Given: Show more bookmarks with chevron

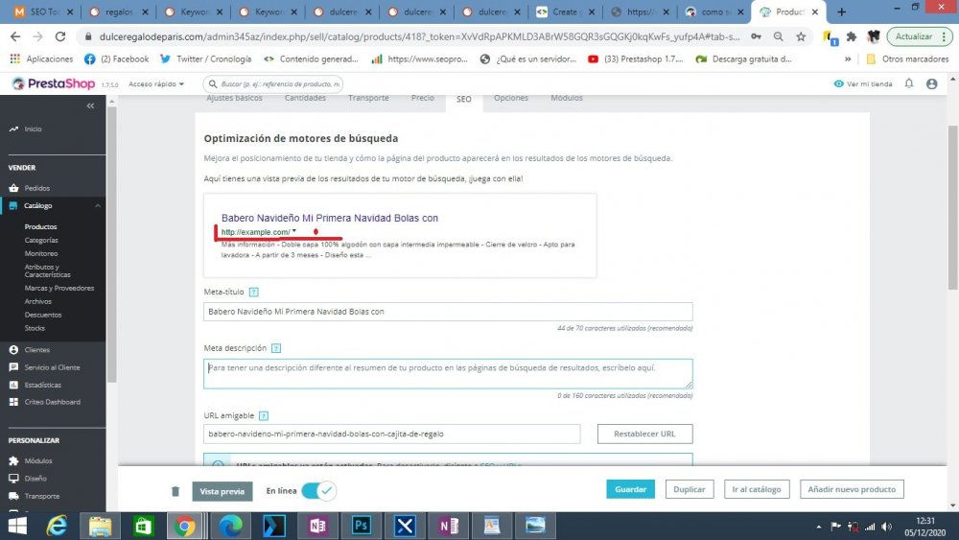Looking at the screenshot, I should (848, 59).
